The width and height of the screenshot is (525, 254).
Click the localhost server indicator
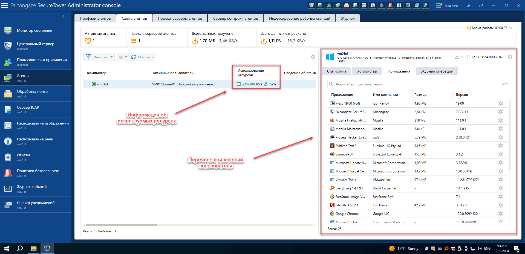(447, 5)
